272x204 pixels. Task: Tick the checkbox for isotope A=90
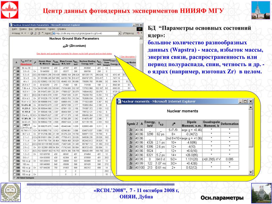pos(14,105)
